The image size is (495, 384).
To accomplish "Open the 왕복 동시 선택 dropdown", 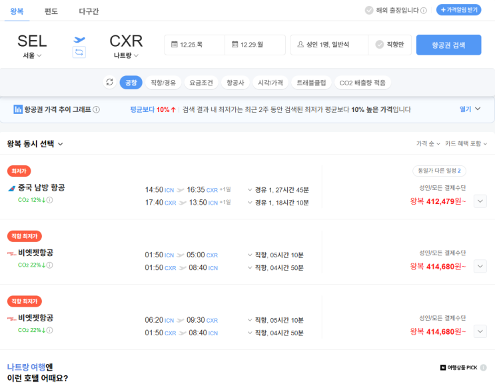I will click(x=35, y=144).
